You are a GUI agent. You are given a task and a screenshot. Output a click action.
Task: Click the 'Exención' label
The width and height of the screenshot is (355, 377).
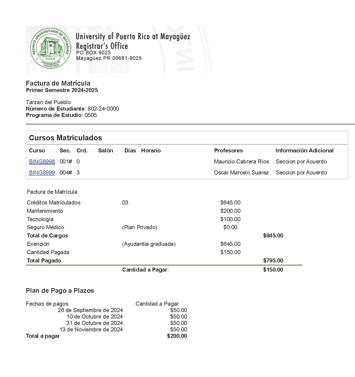tap(38, 244)
